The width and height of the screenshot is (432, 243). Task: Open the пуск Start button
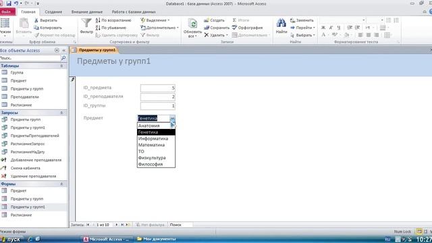tap(11, 239)
